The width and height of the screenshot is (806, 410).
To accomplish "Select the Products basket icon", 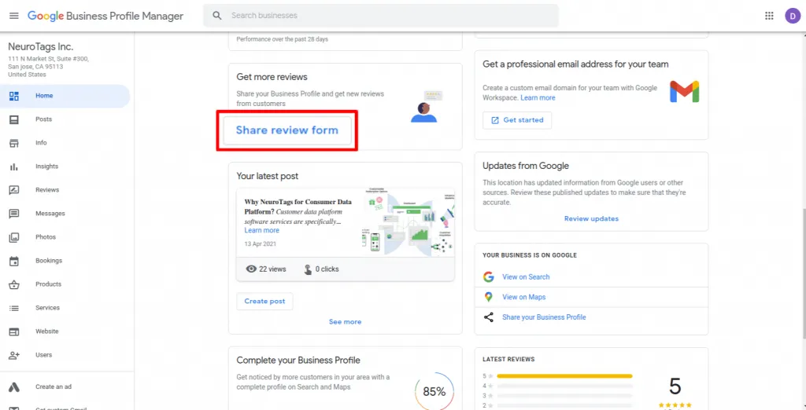I will (14, 284).
